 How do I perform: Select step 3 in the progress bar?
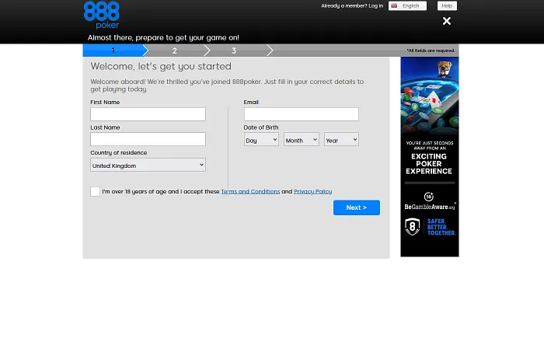234,51
